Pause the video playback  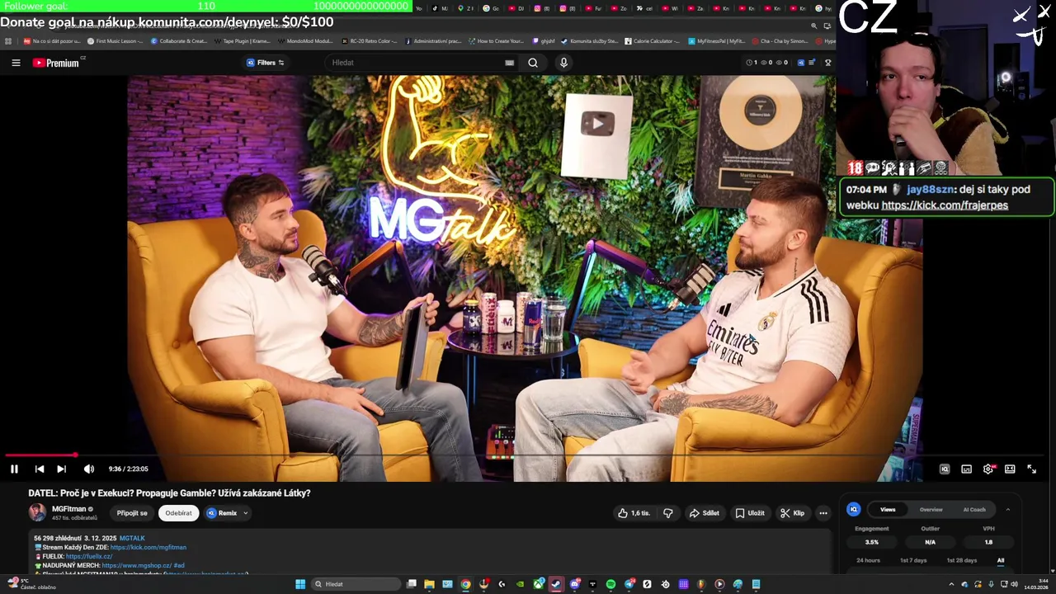pyautogui.click(x=14, y=469)
